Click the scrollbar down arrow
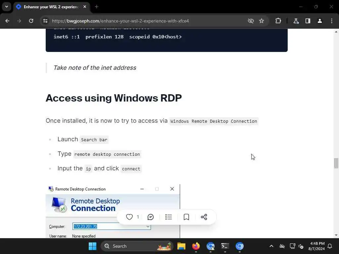339x254 pixels. pyautogui.click(x=336, y=235)
